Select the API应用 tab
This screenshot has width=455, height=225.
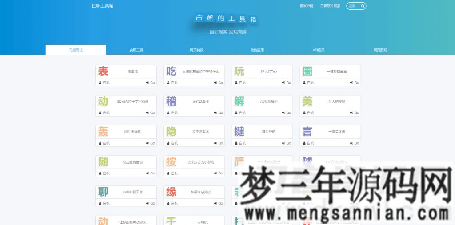318,50
